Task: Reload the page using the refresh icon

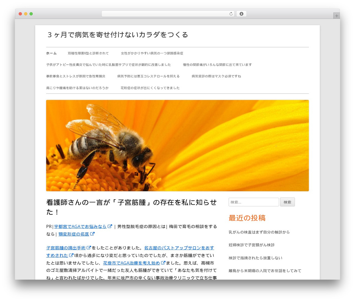Action: click(231, 14)
